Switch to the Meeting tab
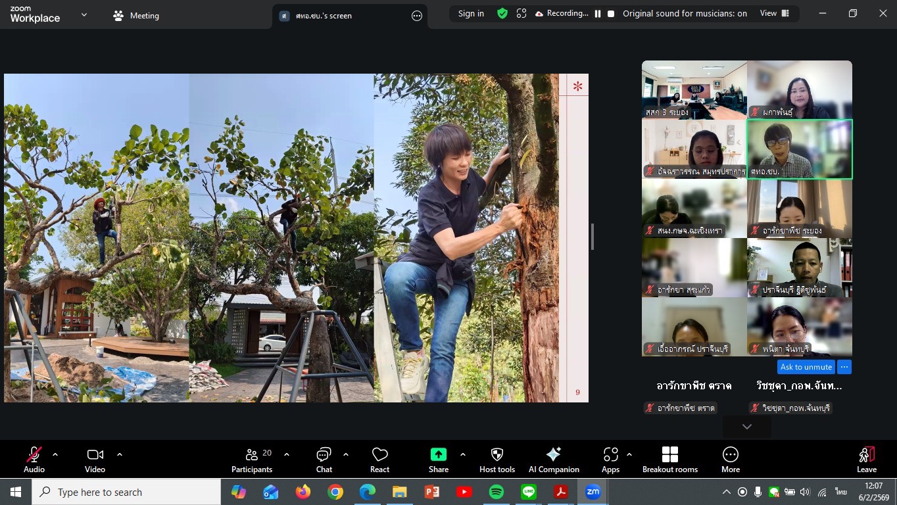 [x=136, y=16]
